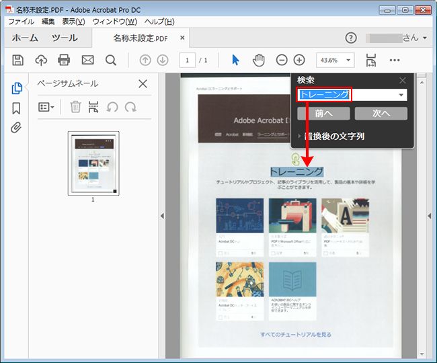Open the zoom level 43.6% dropdown
The image size is (437, 363).
coord(348,60)
